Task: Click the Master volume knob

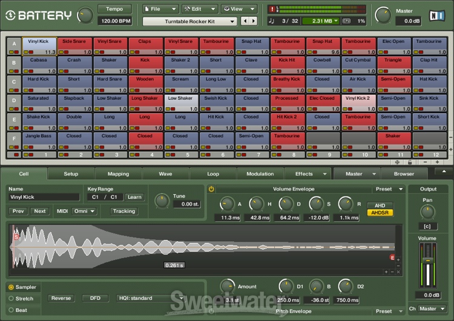Action: point(383,15)
